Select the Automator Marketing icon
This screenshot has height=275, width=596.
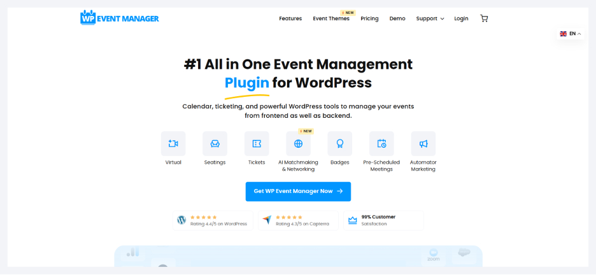[423, 144]
